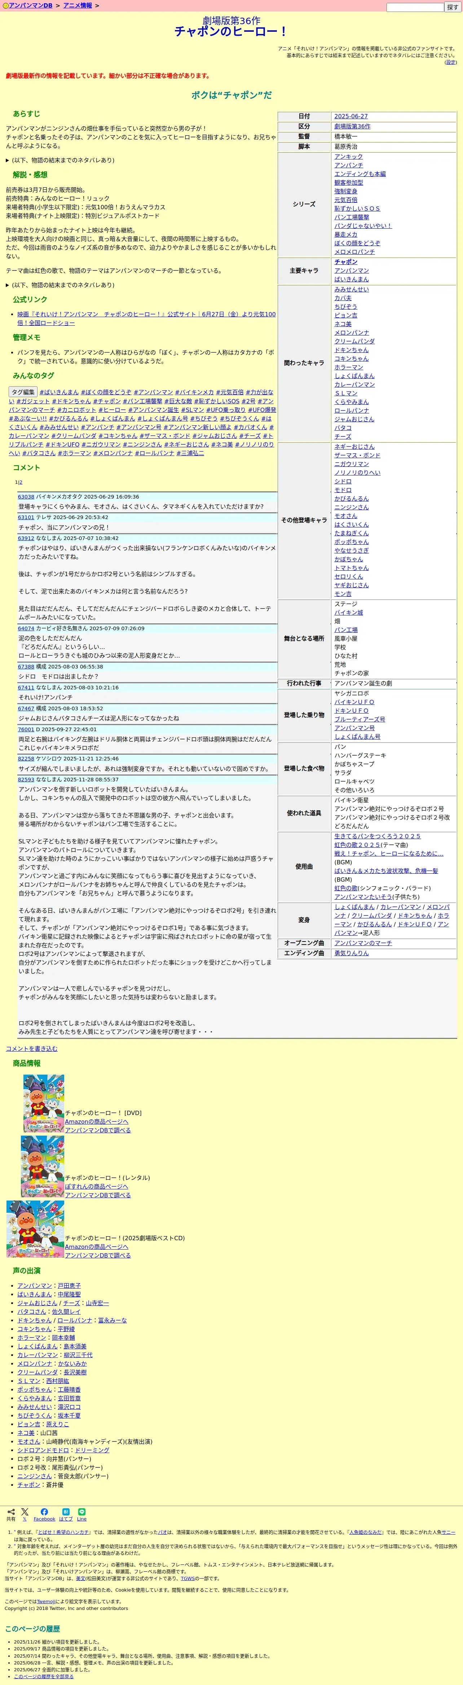Open the アニメ情報 breadcrumb link
Screen dimensions: 463x1685
tap(77, 5)
